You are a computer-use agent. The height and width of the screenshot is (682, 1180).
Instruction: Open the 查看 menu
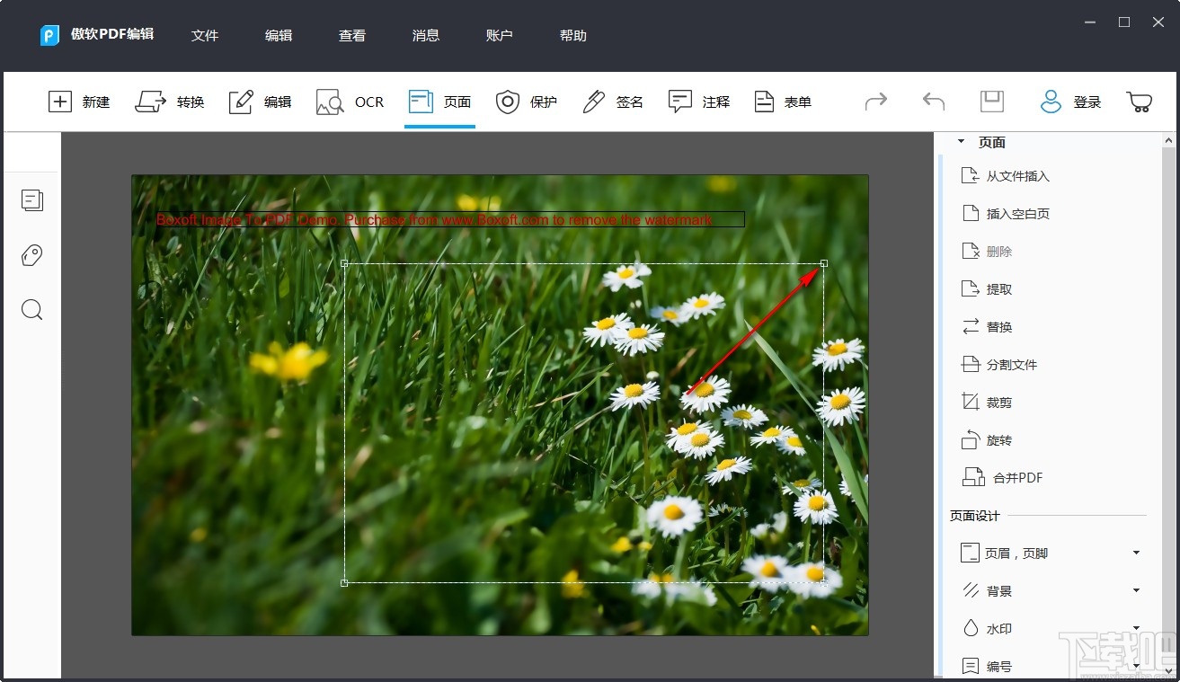point(352,35)
